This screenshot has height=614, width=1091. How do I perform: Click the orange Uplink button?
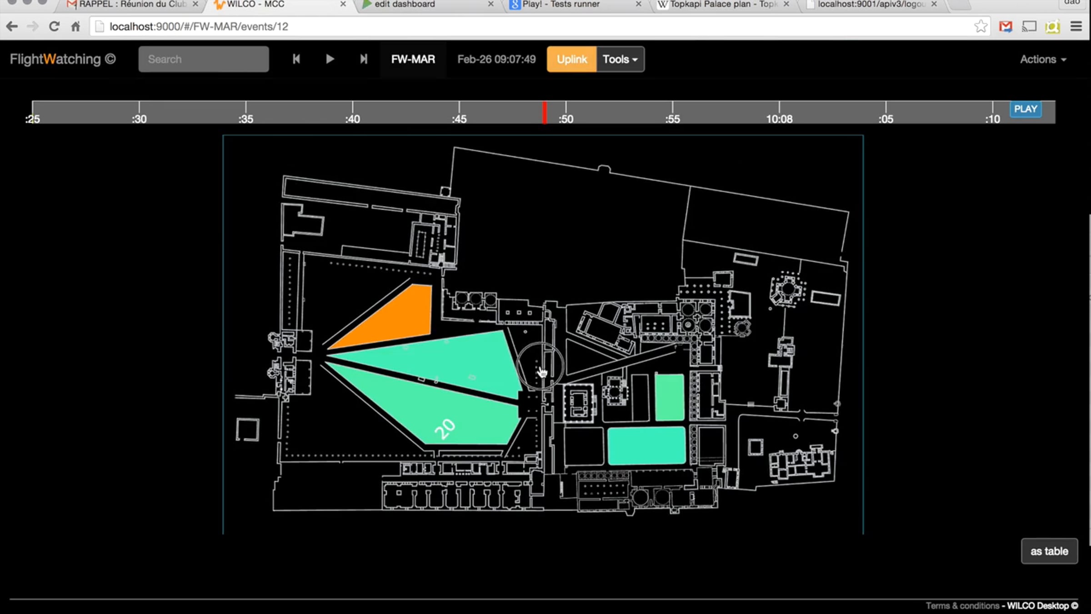571,59
